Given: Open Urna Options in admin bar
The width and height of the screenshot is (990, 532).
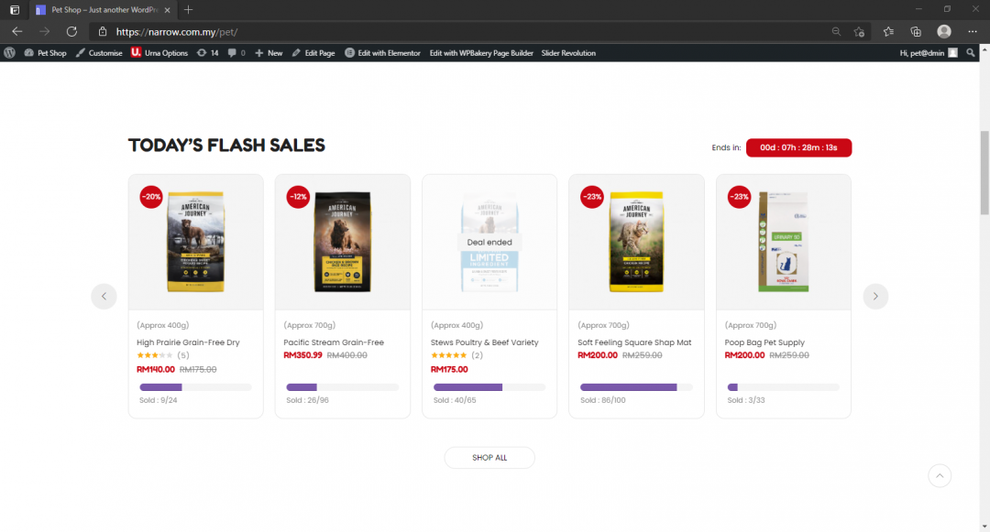Looking at the screenshot, I should tap(159, 53).
